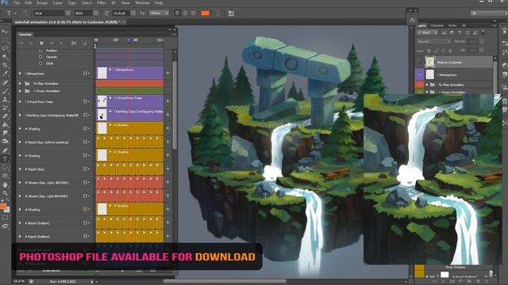Select the Brush tool
The height and width of the screenshot is (285, 508).
tap(5, 91)
